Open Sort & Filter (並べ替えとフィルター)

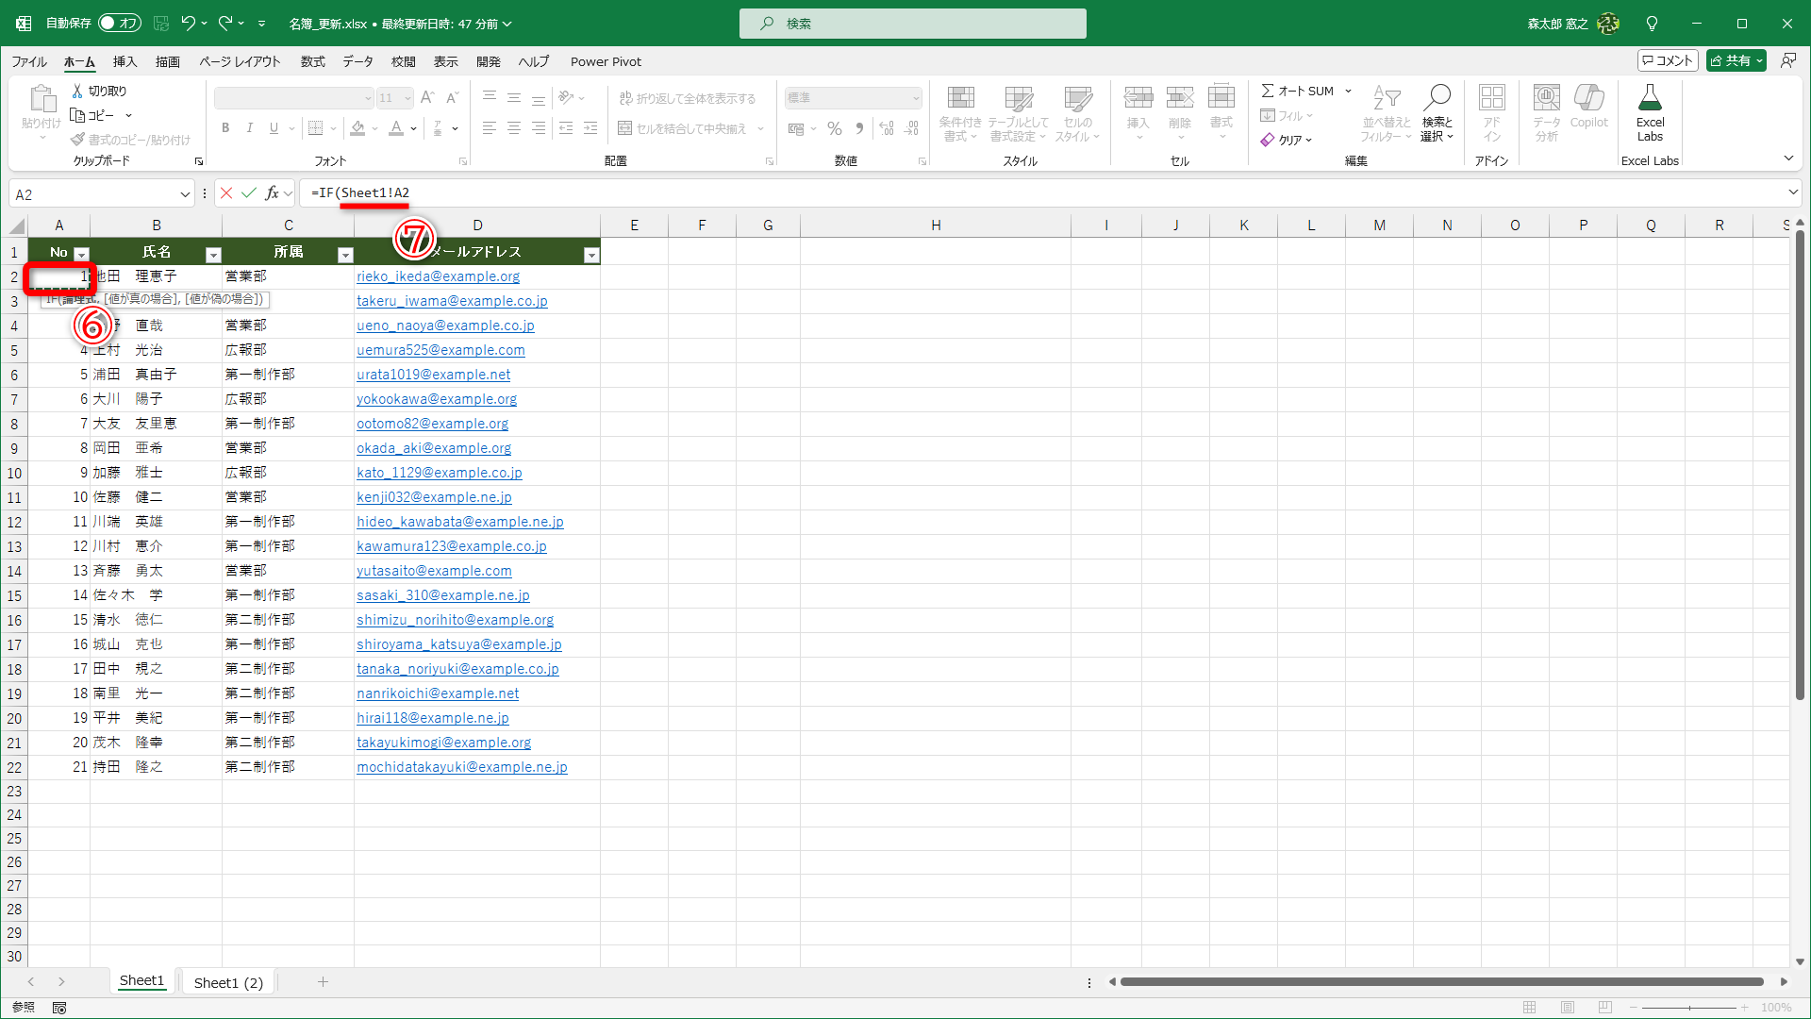(x=1384, y=113)
